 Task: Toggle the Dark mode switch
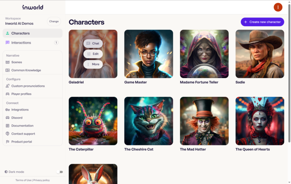coord(60,172)
